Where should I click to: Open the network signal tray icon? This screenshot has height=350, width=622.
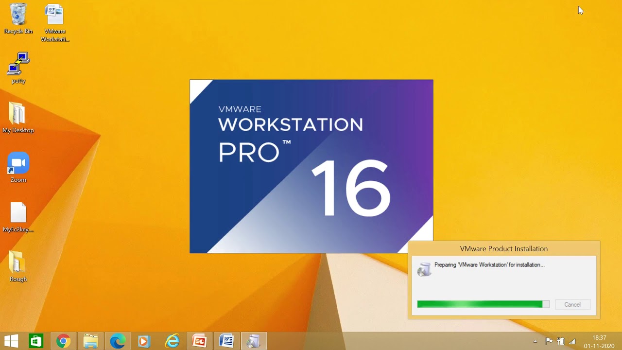572,341
